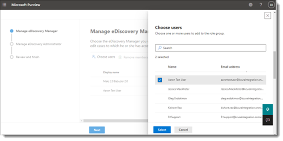
Task: Open the account avatar in header
Action: (271, 5)
